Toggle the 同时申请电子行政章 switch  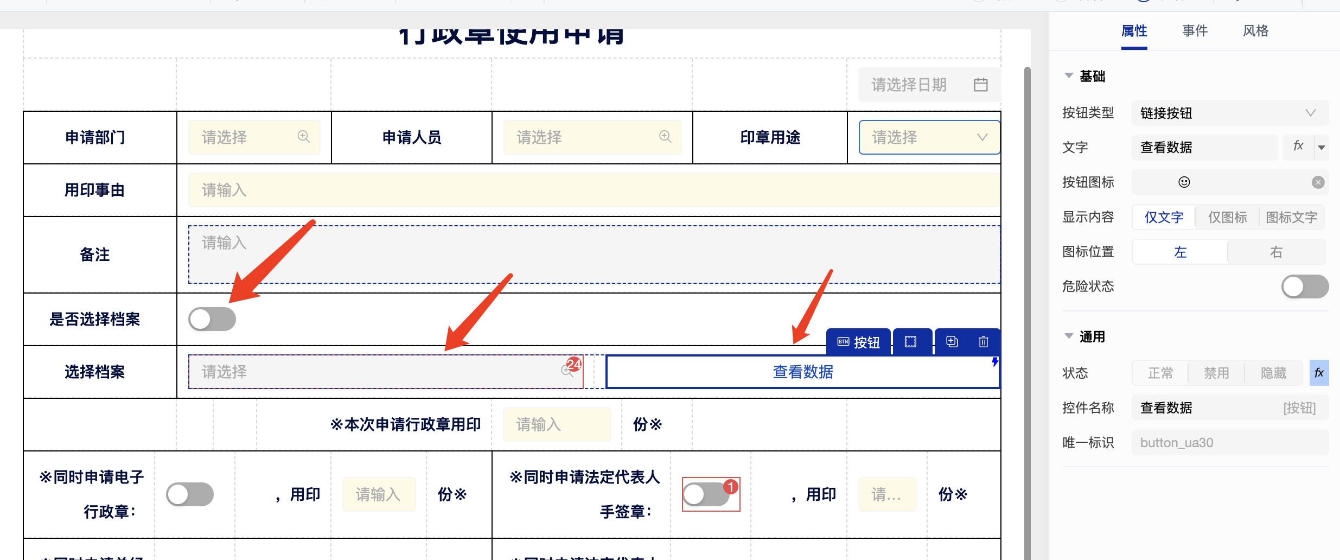click(190, 494)
